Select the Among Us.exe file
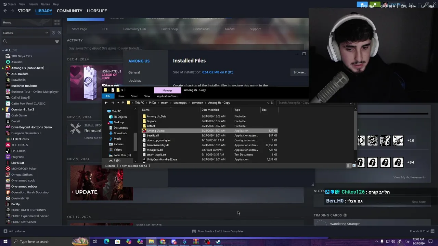Viewport: 438px width, 246px height. pyautogui.click(x=156, y=131)
